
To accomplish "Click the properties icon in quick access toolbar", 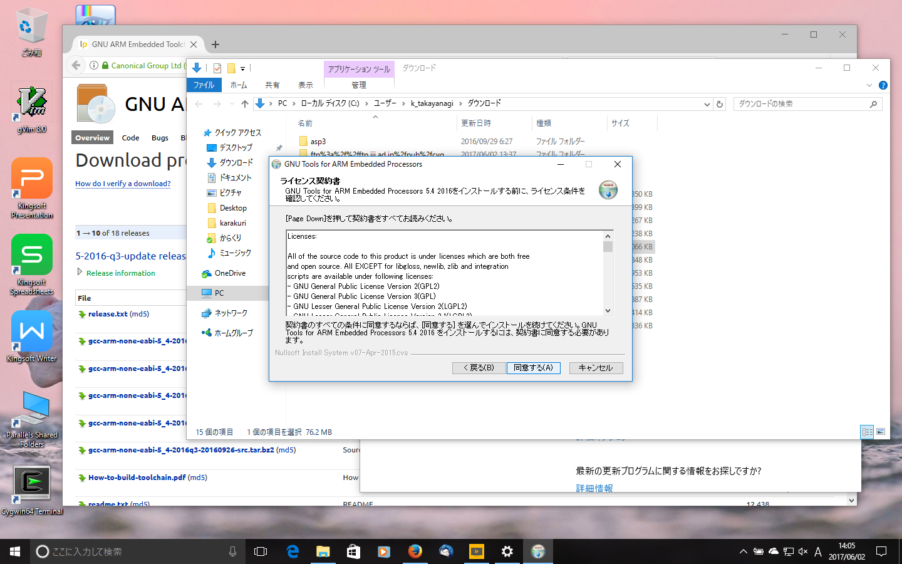I will pos(217,68).
